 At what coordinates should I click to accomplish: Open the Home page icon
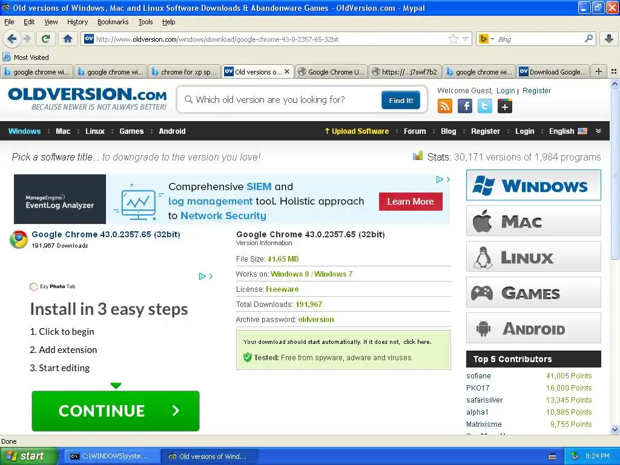click(68, 39)
